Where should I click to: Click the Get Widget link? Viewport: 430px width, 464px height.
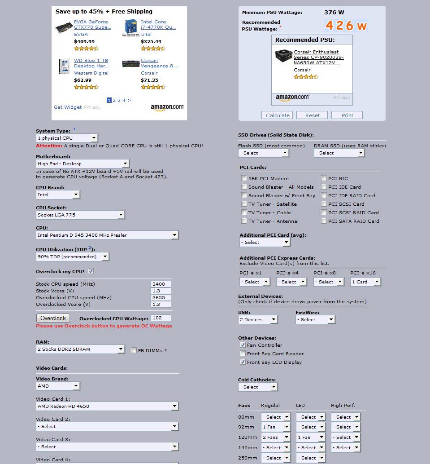[x=68, y=107]
